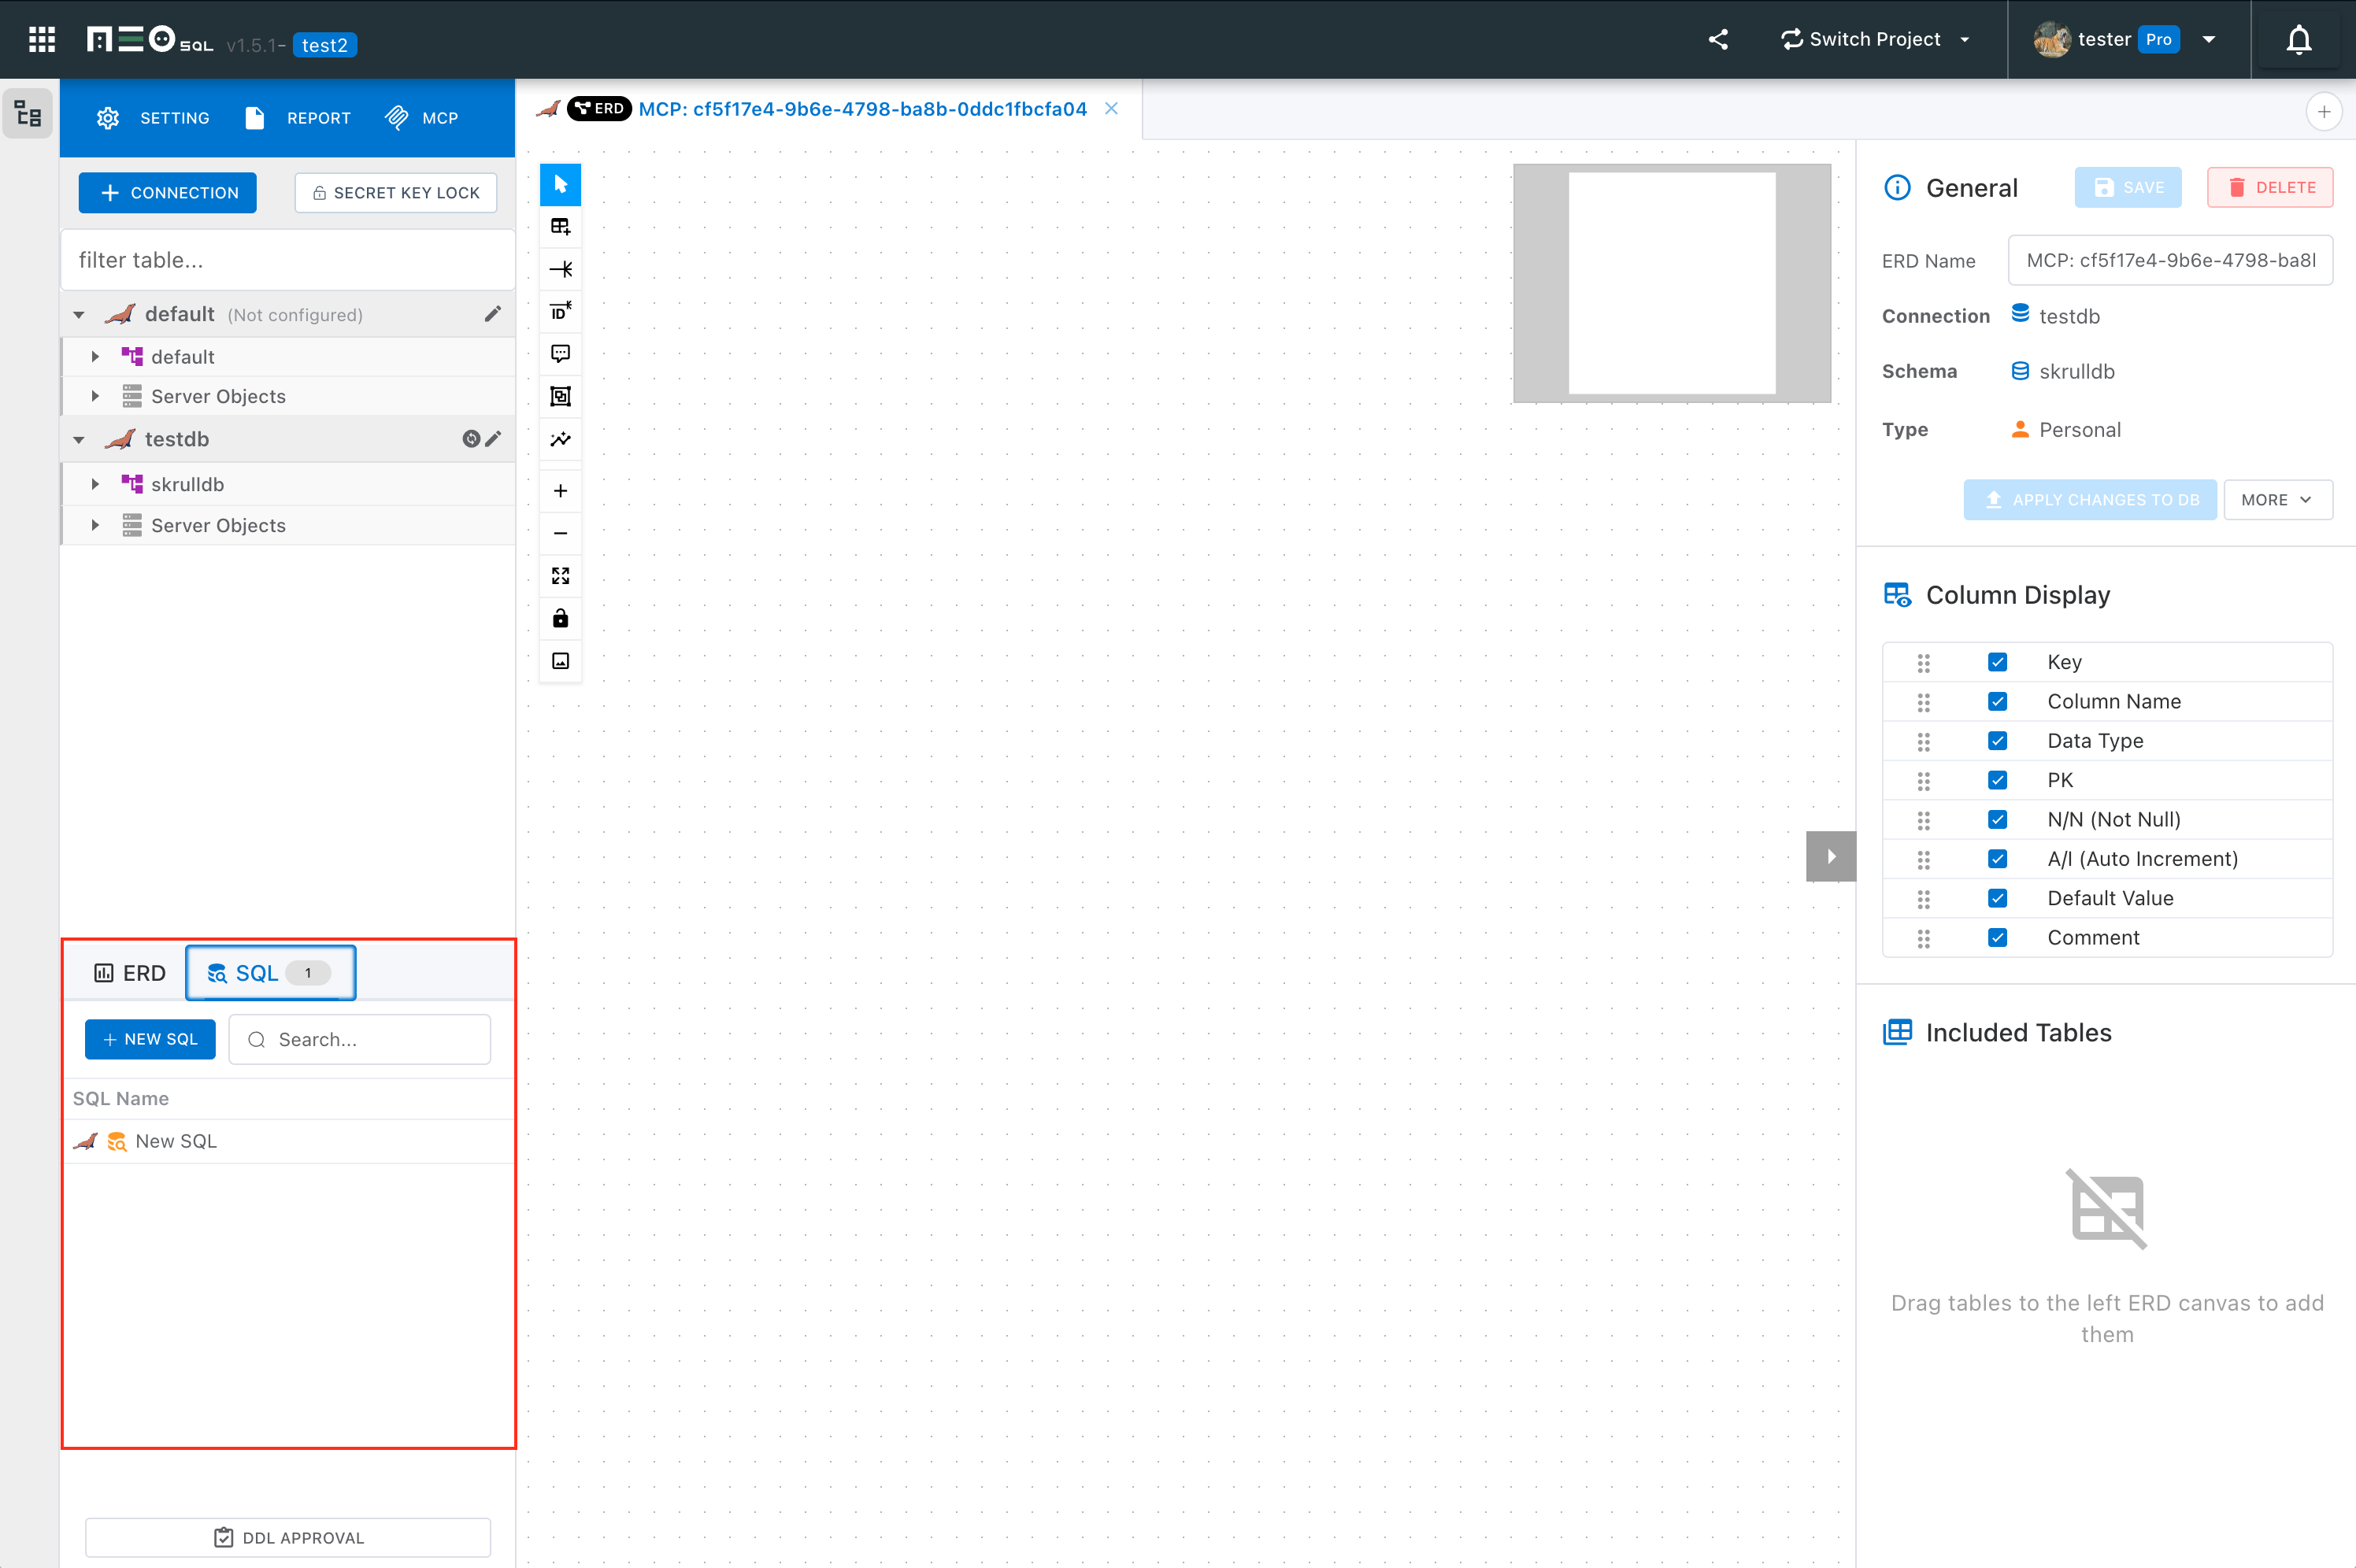
Task: Zoom out with the minus tool
Action: point(560,533)
